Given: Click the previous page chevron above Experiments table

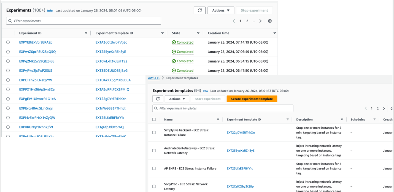Looking at the screenshot, I should [x=234, y=21].
